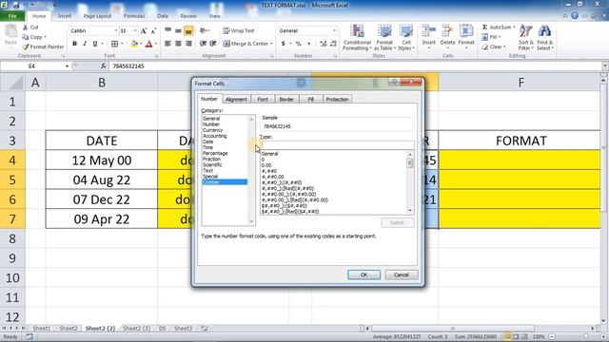This screenshot has width=609, height=342.
Task: Open Cell Styles gallery
Action: pos(406,37)
